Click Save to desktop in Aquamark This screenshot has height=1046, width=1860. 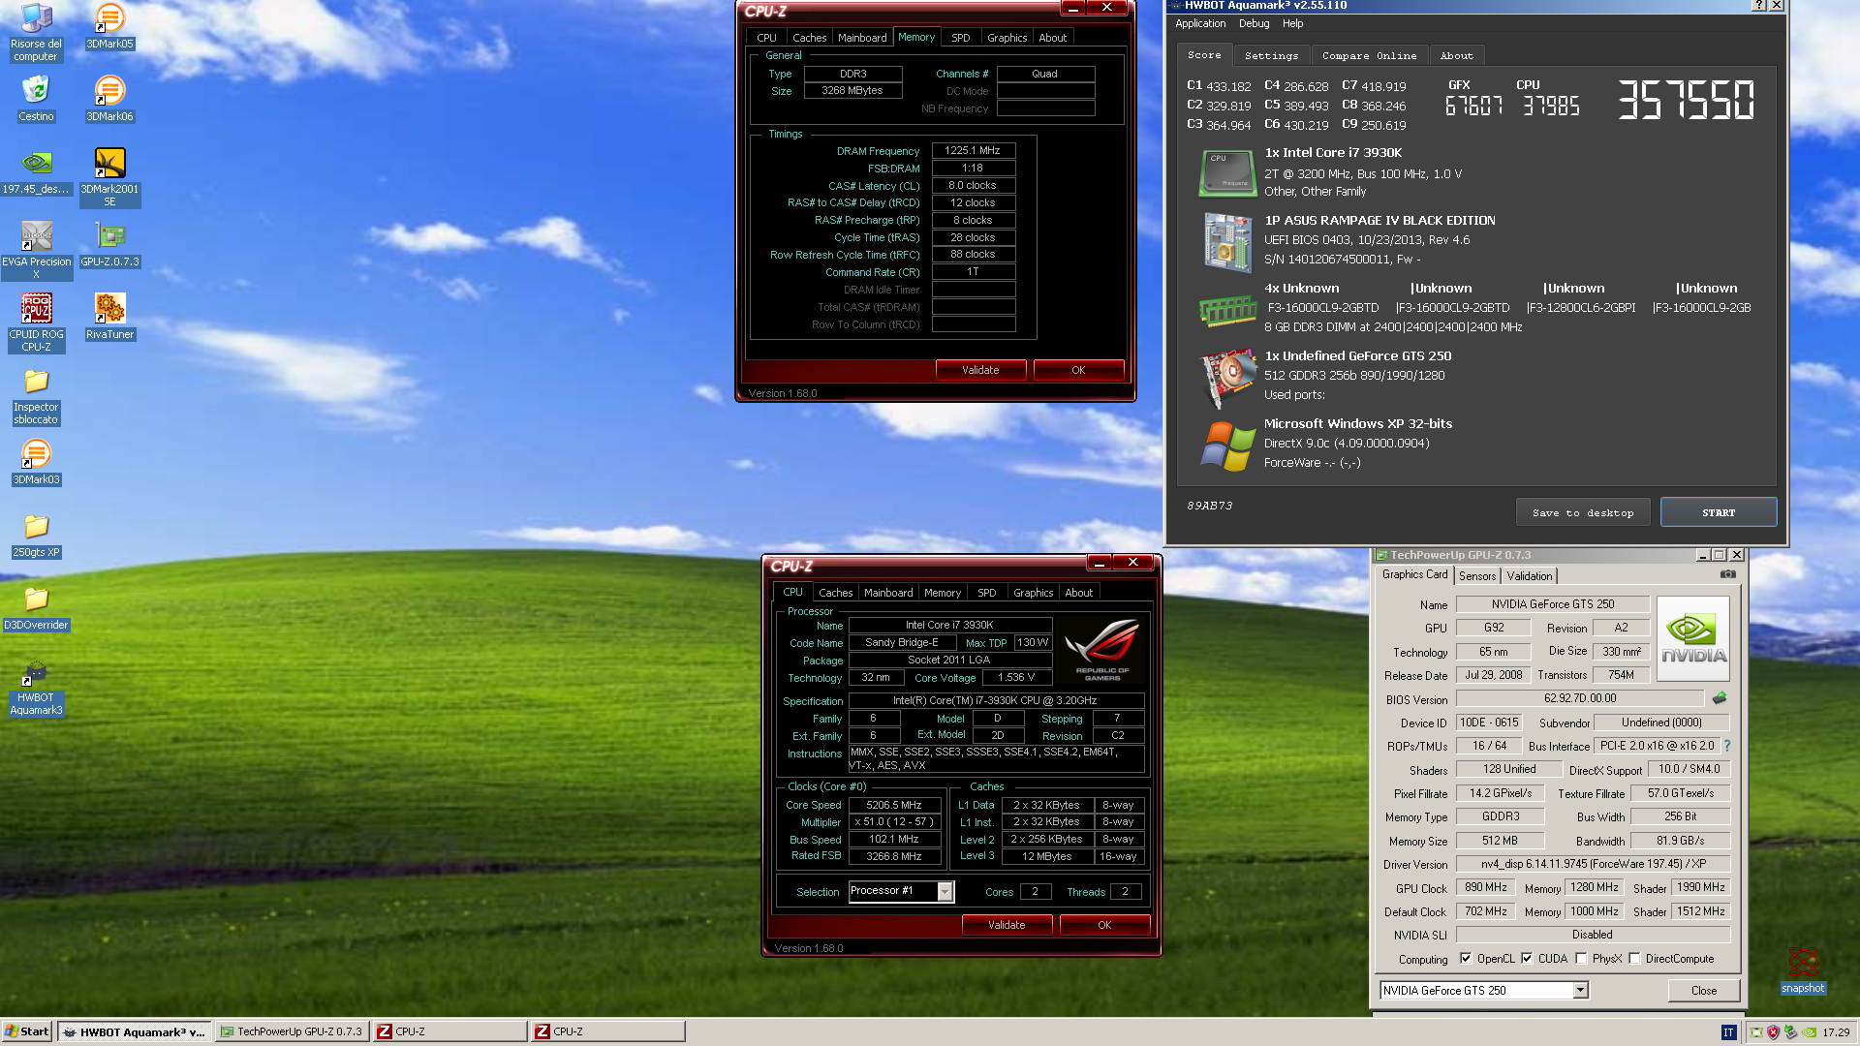[x=1583, y=512]
